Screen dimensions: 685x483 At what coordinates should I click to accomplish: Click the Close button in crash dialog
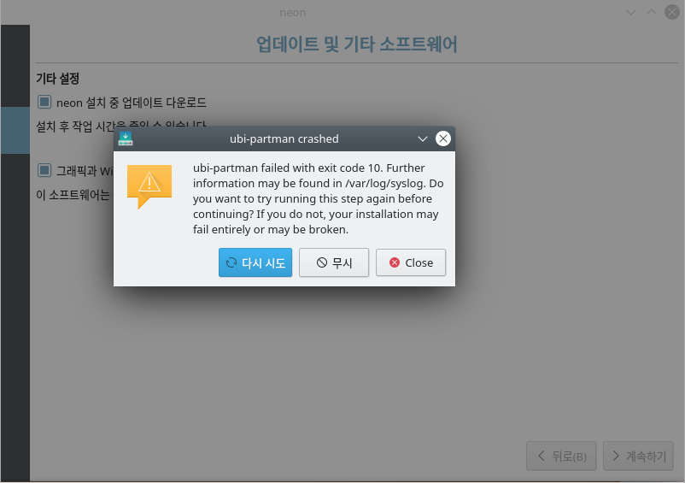click(x=411, y=262)
